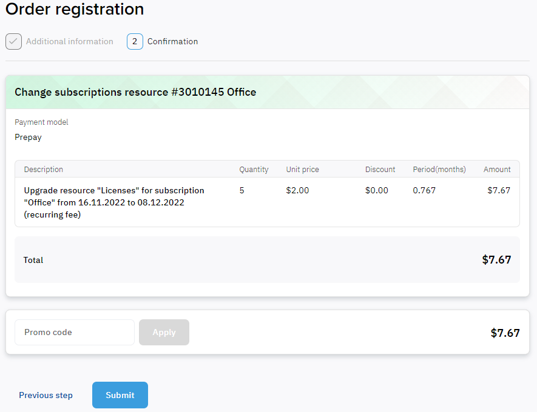Return via the Previous step link
537x412 pixels.
tap(46, 394)
